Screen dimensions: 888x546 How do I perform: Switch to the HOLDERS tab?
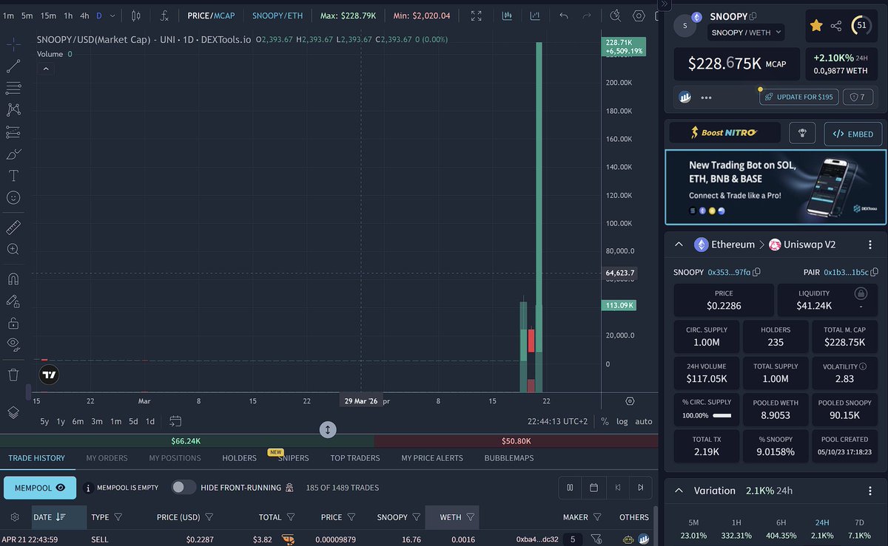(x=239, y=458)
